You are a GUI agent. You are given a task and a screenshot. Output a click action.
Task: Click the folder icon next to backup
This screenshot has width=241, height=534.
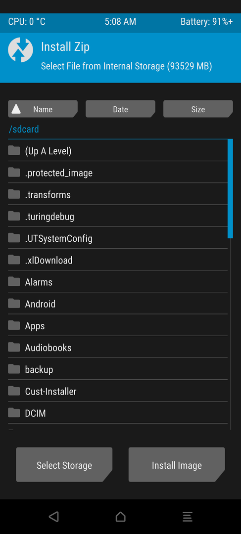click(14, 369)
